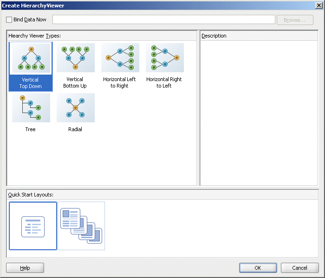Click the splitter beside Description panel
The image size is (325, 278).
point(198,108)
